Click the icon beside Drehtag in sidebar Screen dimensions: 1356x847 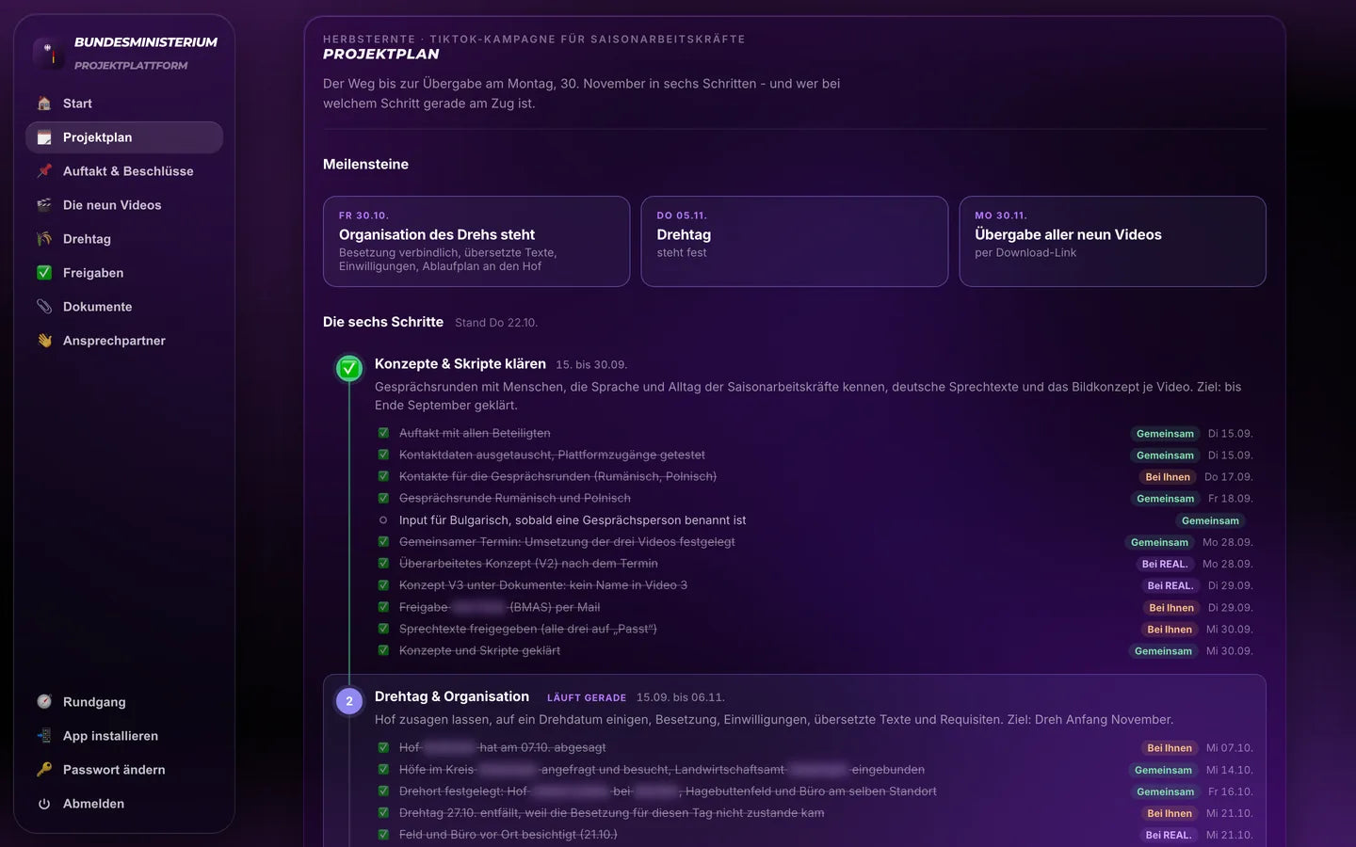coord(44,239)
